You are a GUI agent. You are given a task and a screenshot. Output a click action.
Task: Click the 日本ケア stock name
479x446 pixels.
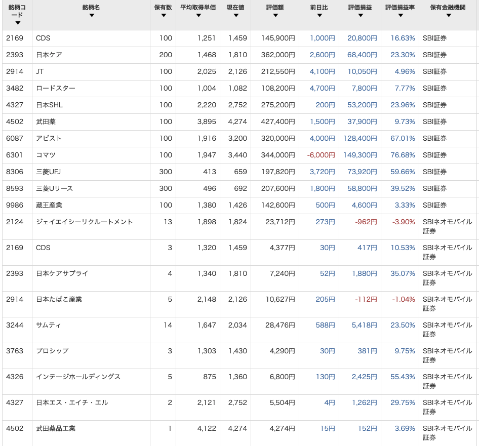(49, 55)
